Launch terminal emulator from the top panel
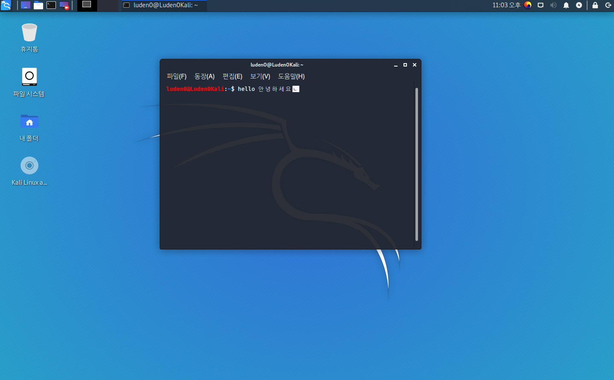 tap(51, 5)
